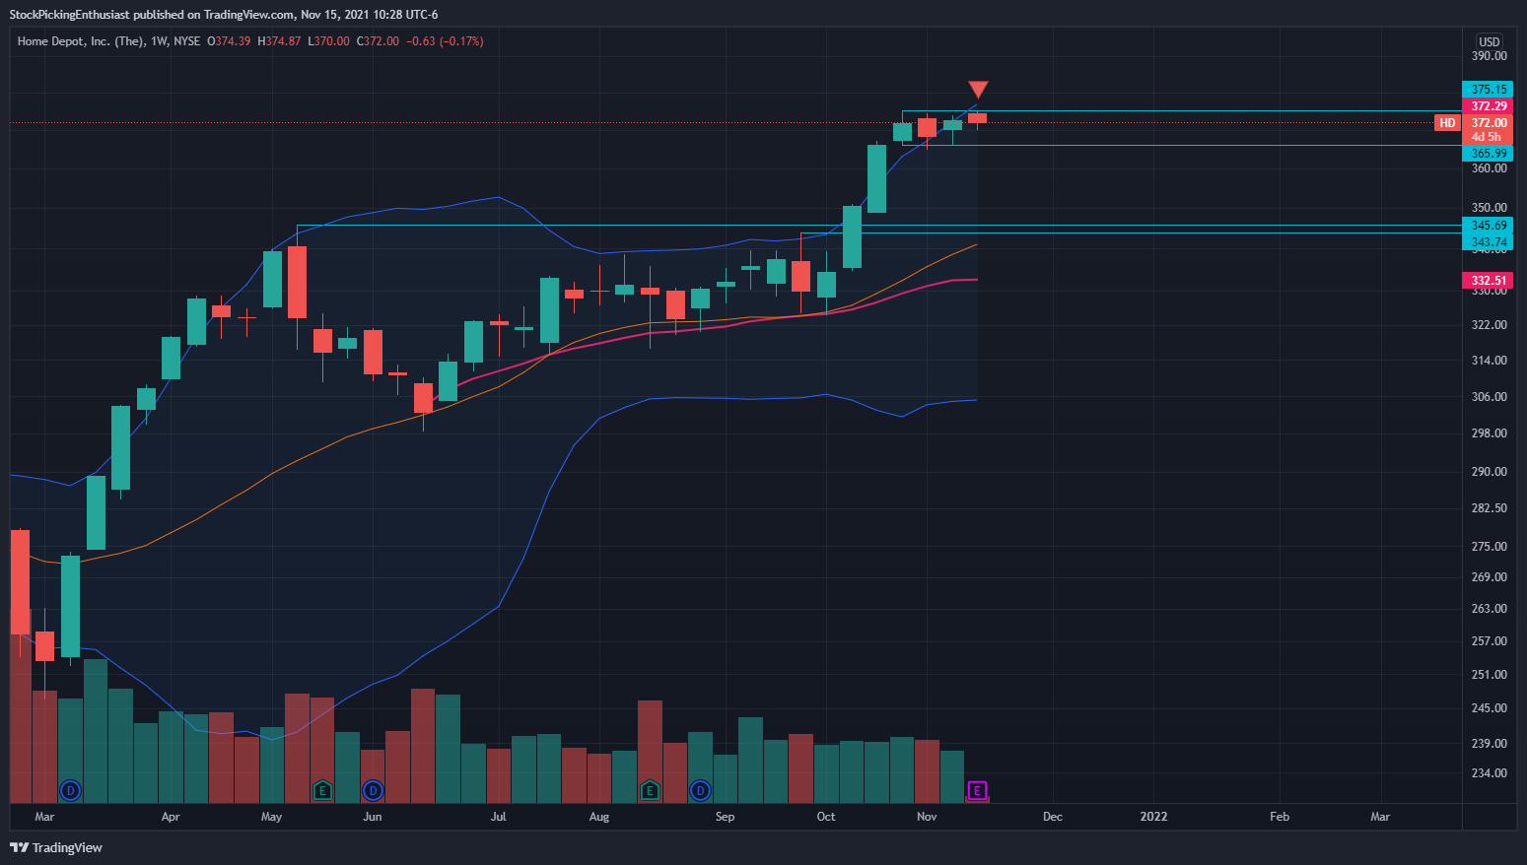Click the May label on the time axis
The width and height of the screenshot is (1527, 865).
point(271,817)
